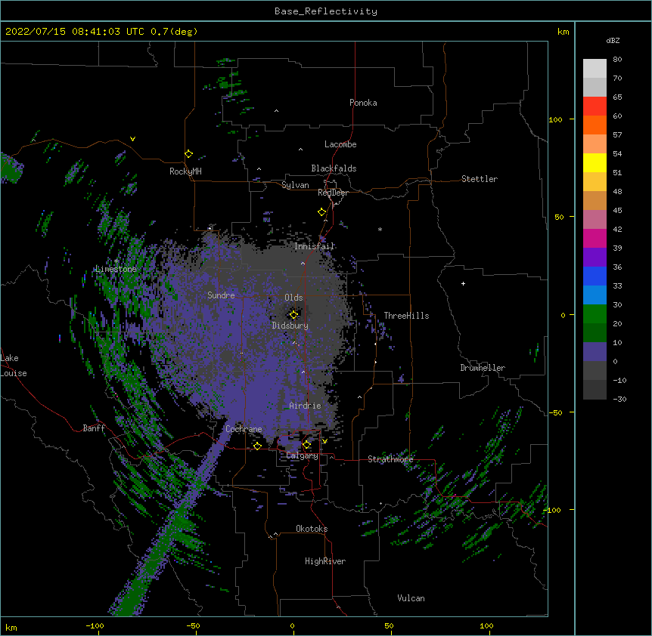Select the ThreeHills label
Image resolution: width=652 pixels, height=636 pixels.
406,316
